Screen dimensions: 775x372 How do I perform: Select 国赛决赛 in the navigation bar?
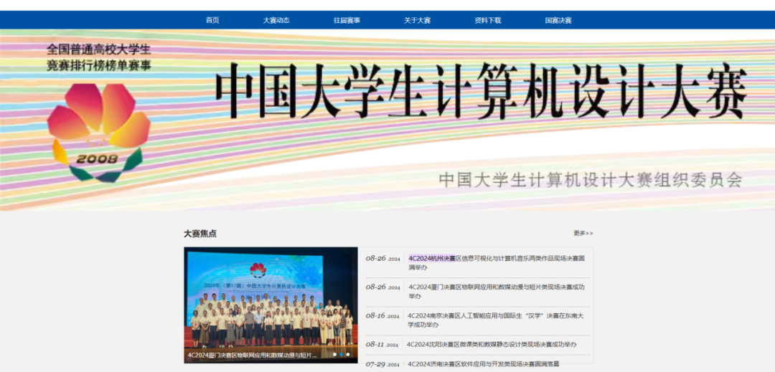[558, 20]
